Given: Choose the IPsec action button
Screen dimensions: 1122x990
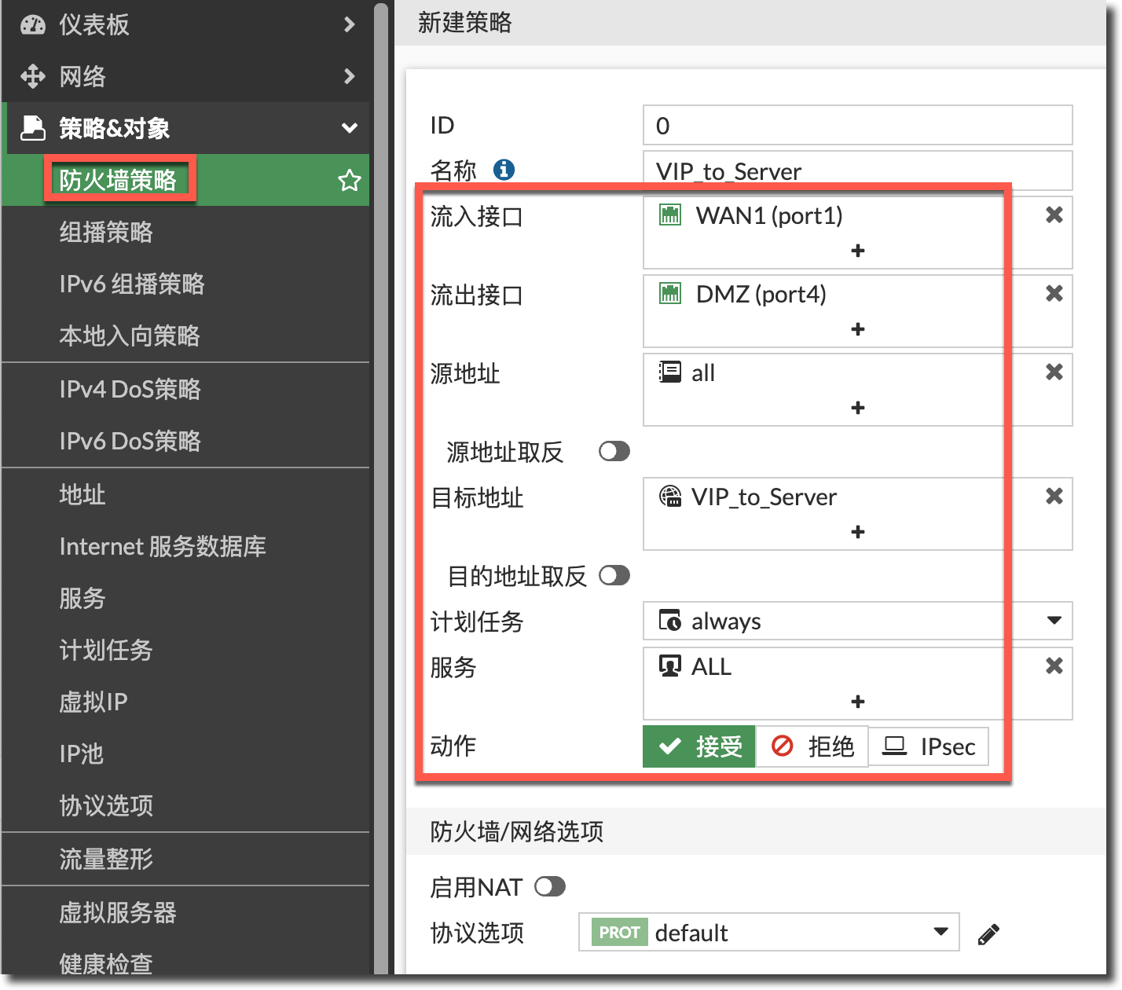Looking at the screenshot, I should point(928,746).
